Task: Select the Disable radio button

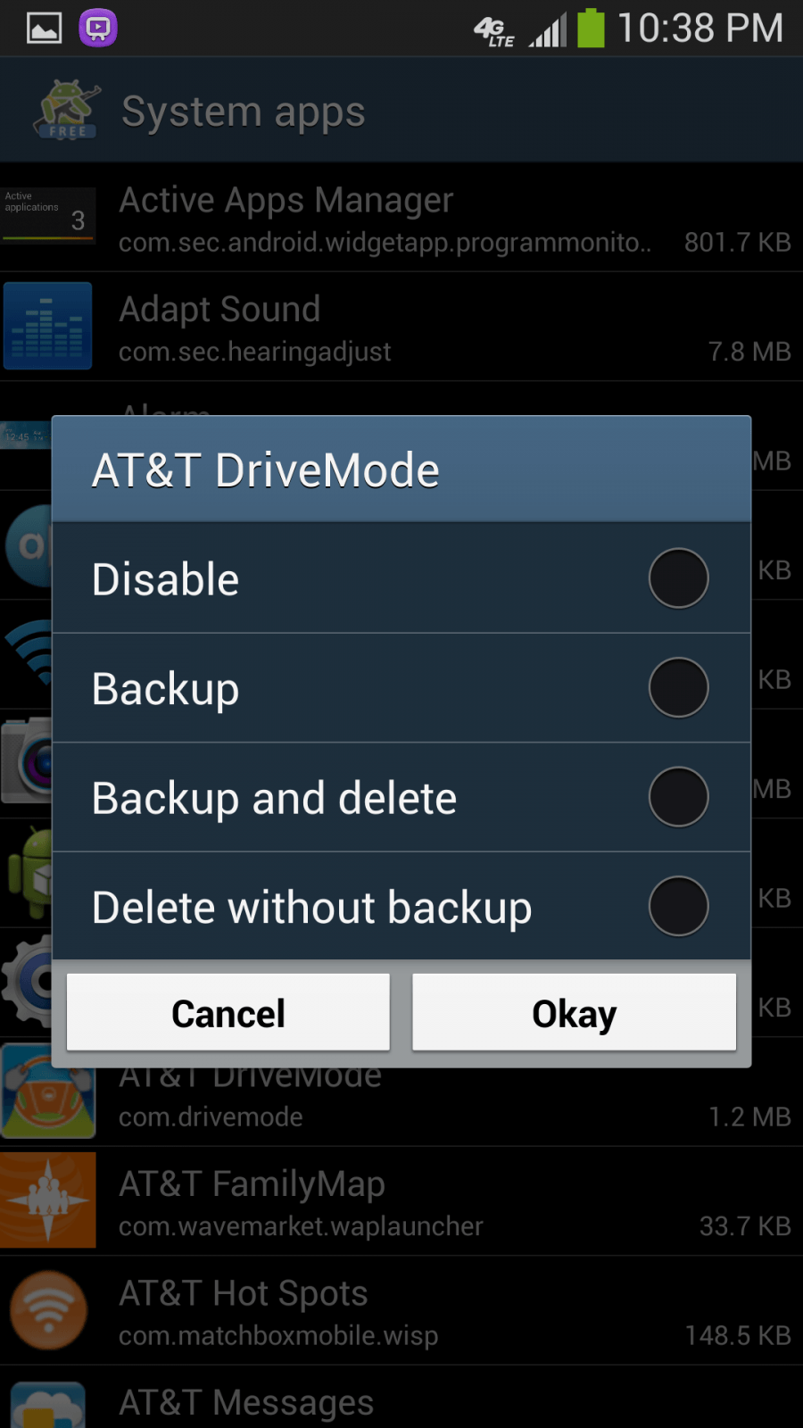Action: [678, 578]
